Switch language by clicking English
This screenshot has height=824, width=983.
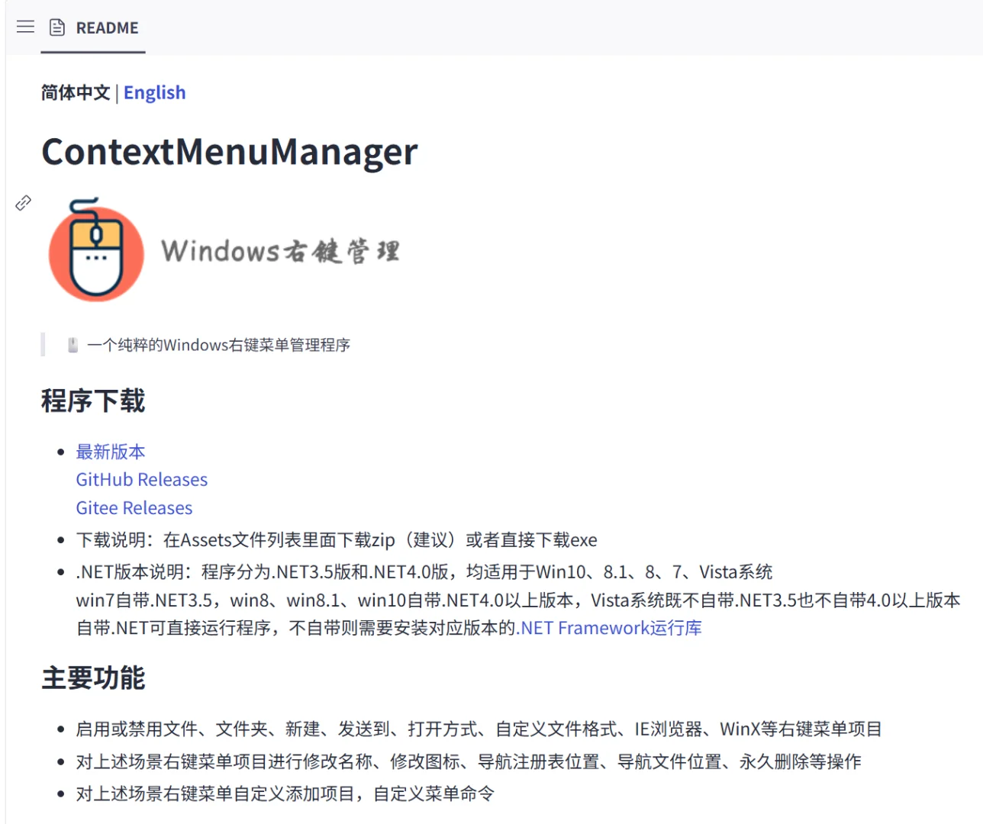pos(155,92)
